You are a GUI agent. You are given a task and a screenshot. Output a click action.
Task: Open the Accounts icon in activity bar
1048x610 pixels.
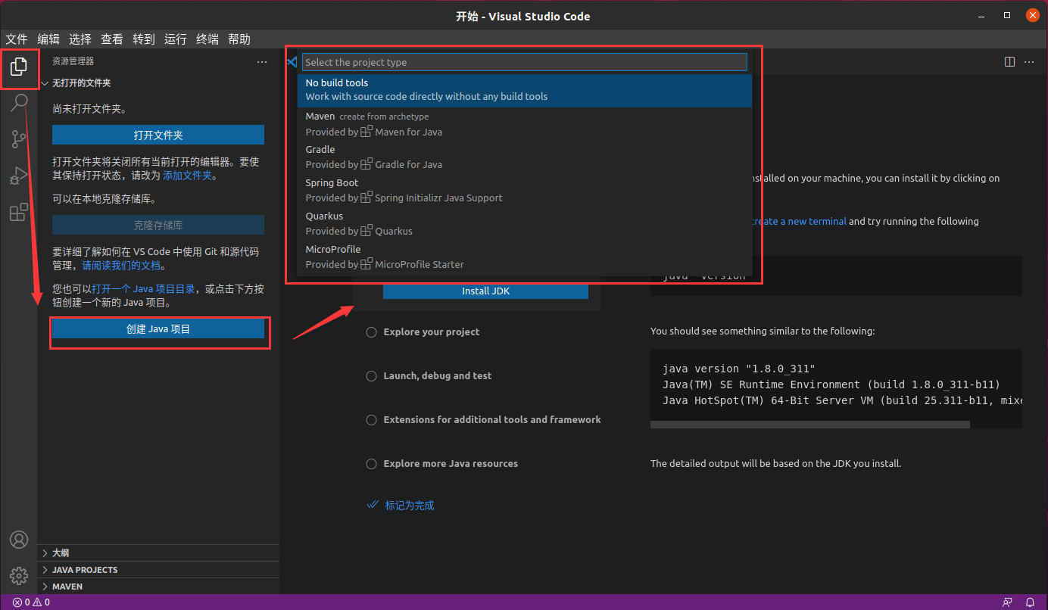point(19,540)
